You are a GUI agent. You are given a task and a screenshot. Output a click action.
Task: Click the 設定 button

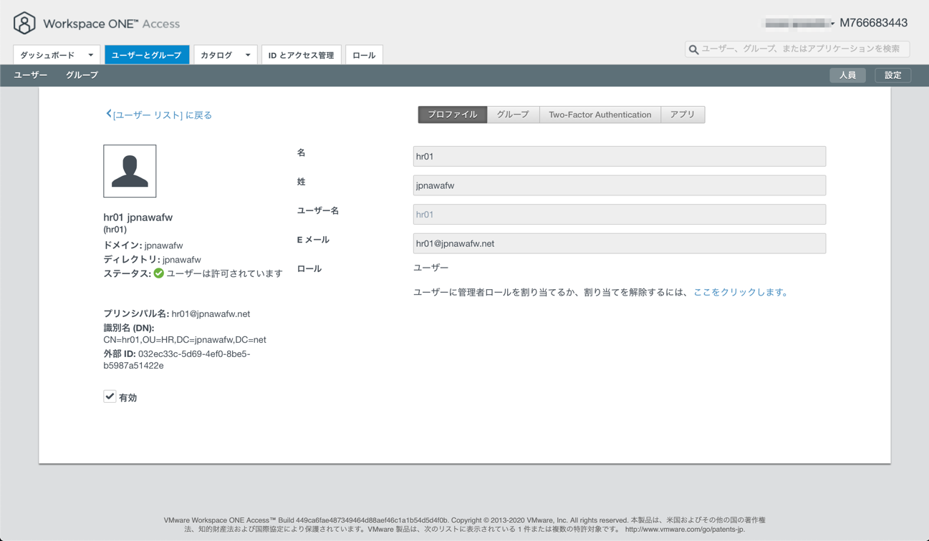click(892, 75)
